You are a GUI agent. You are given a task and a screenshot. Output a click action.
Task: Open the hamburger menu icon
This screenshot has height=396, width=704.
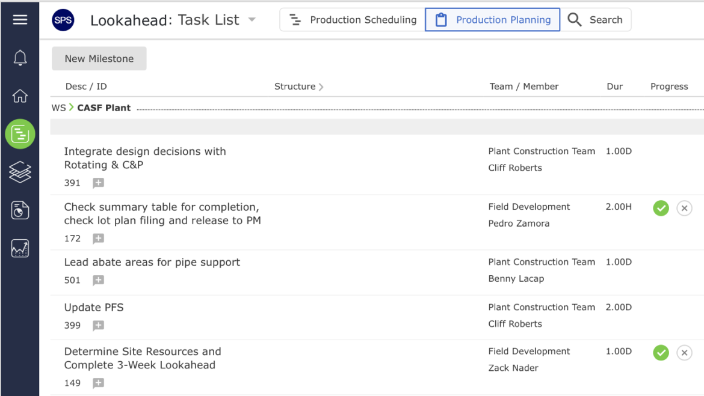pyautogui.click(x=20, y=20)
